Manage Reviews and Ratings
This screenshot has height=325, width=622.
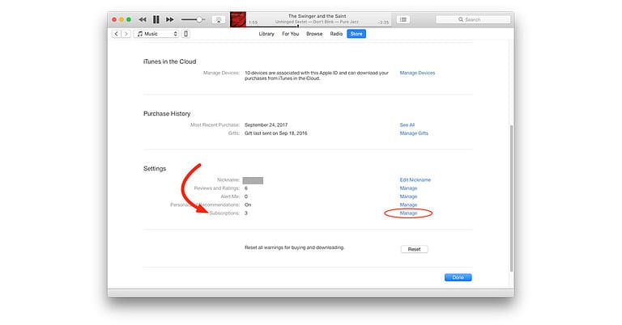408,188
